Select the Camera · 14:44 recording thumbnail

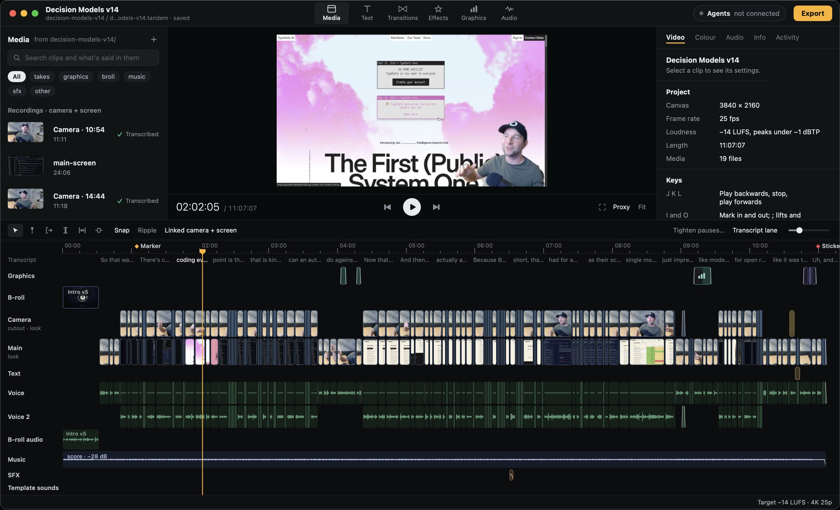[x=26, y=199]
